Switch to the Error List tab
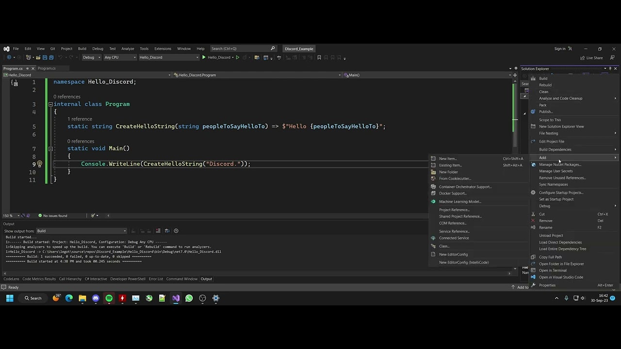 tap(156, 279)
